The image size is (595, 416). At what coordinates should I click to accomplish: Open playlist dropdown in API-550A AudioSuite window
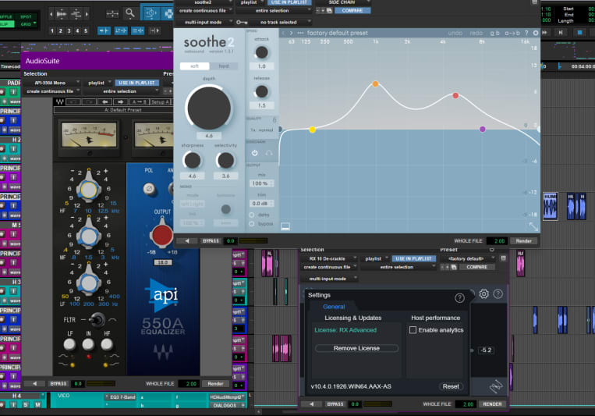click(98, 83)
